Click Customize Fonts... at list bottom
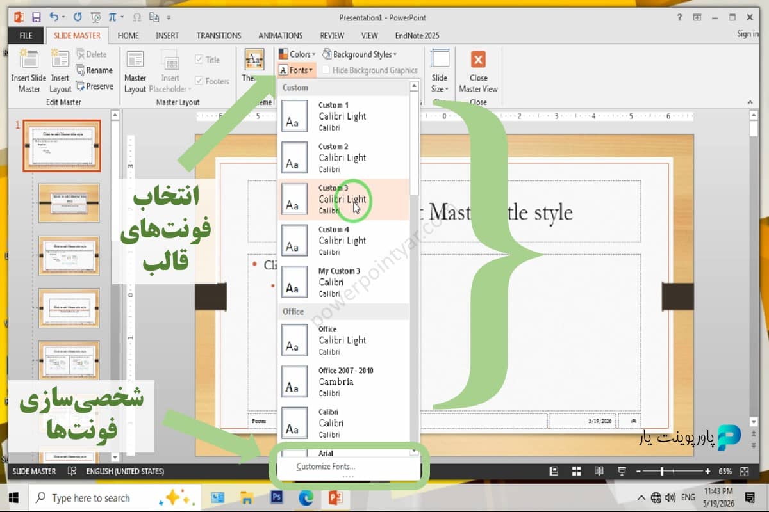Image resolution: width=769 pixels, height=512 pixels. [326, 467]
